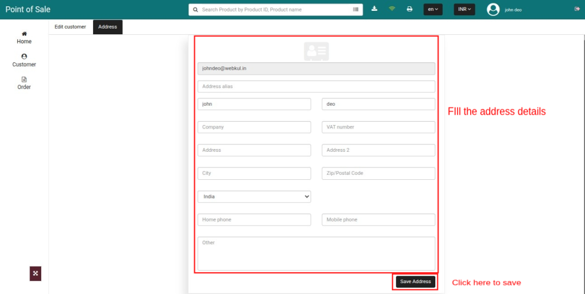Click the Zip/Postal Code field
585x294 pixels.
378,174
